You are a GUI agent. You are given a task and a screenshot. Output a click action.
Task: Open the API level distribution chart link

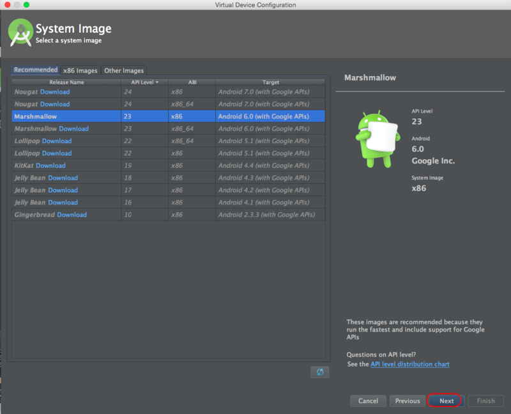410,364
